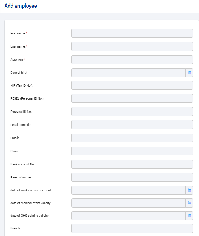The height and width of the screenshot is (236, 199).
Task: Focus the date of work commencement field
Action: [128, 190]
